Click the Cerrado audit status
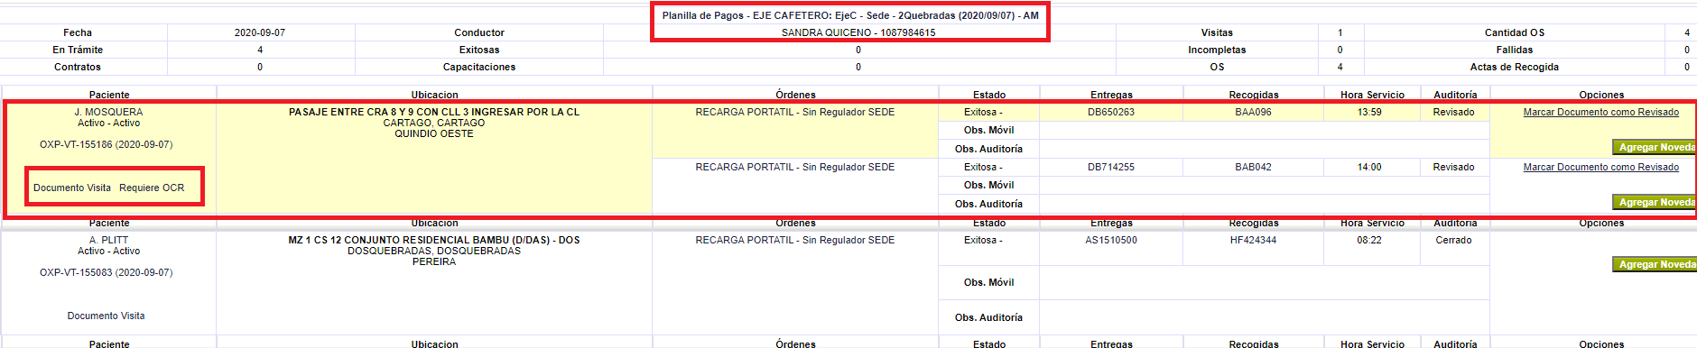 point(1453,241)
